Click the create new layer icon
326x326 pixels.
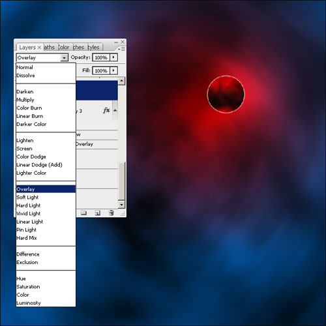(x=97, y=213)
